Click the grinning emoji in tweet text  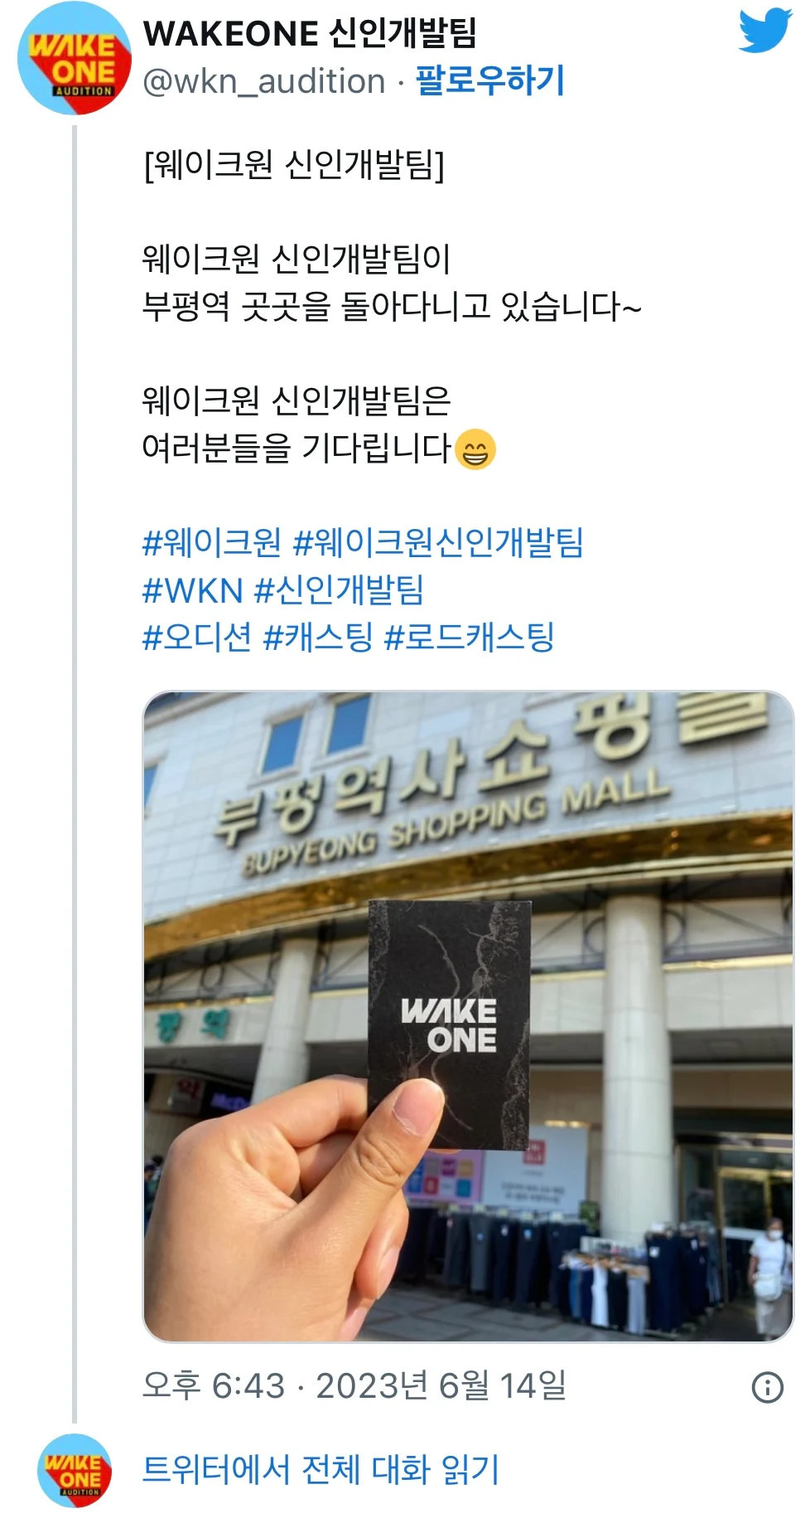[475, 449]
